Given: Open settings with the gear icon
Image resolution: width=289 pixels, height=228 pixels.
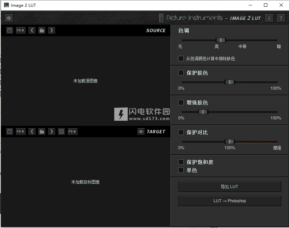Looking at the screenshot, I should (9, 18).
